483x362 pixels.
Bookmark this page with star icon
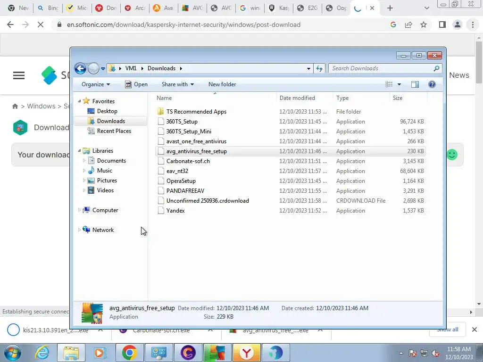point(424,25)
